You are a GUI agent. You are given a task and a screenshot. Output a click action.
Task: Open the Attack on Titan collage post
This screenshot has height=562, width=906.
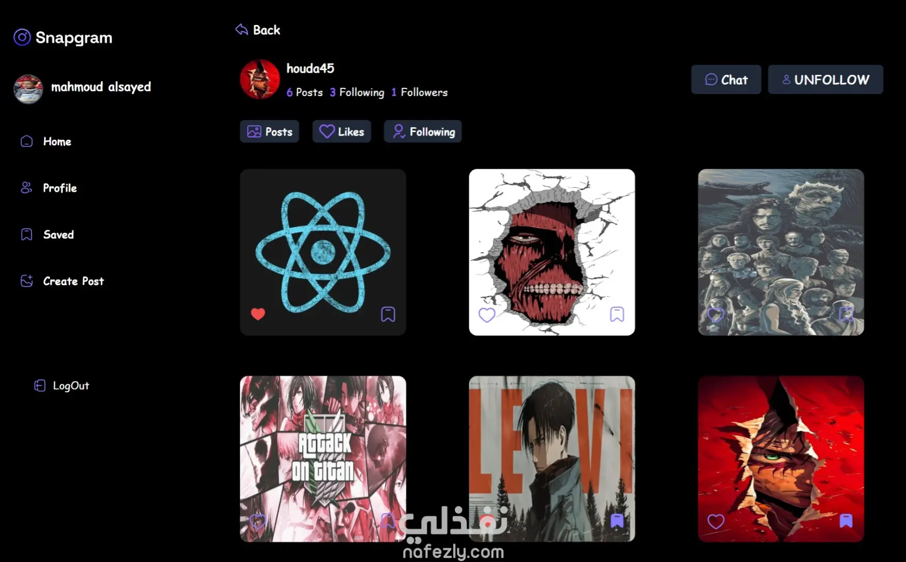tap(323, 459)
